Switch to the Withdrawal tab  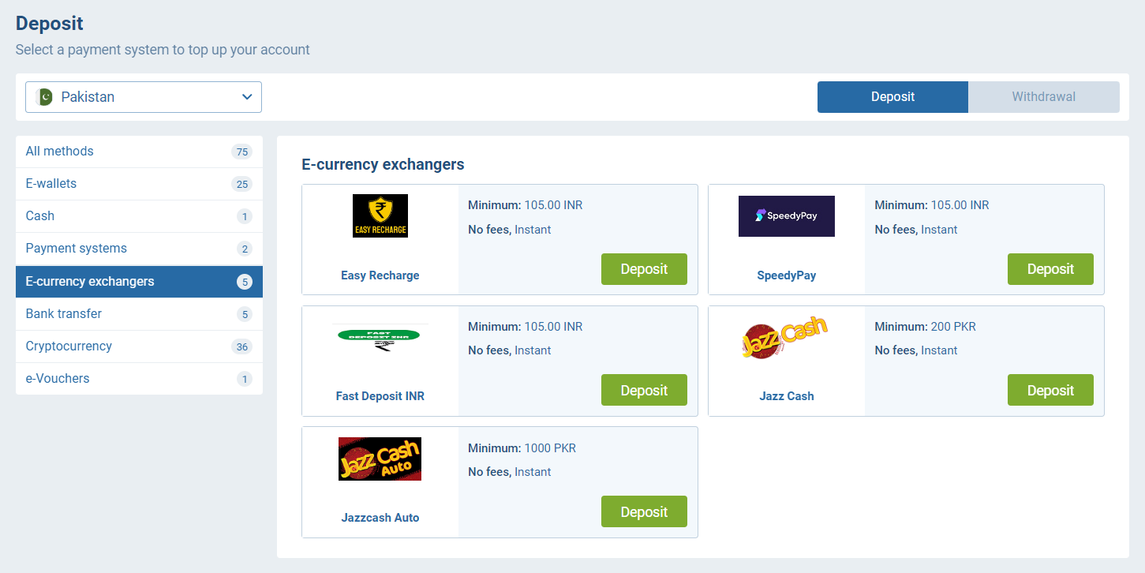click(1043, 97)
